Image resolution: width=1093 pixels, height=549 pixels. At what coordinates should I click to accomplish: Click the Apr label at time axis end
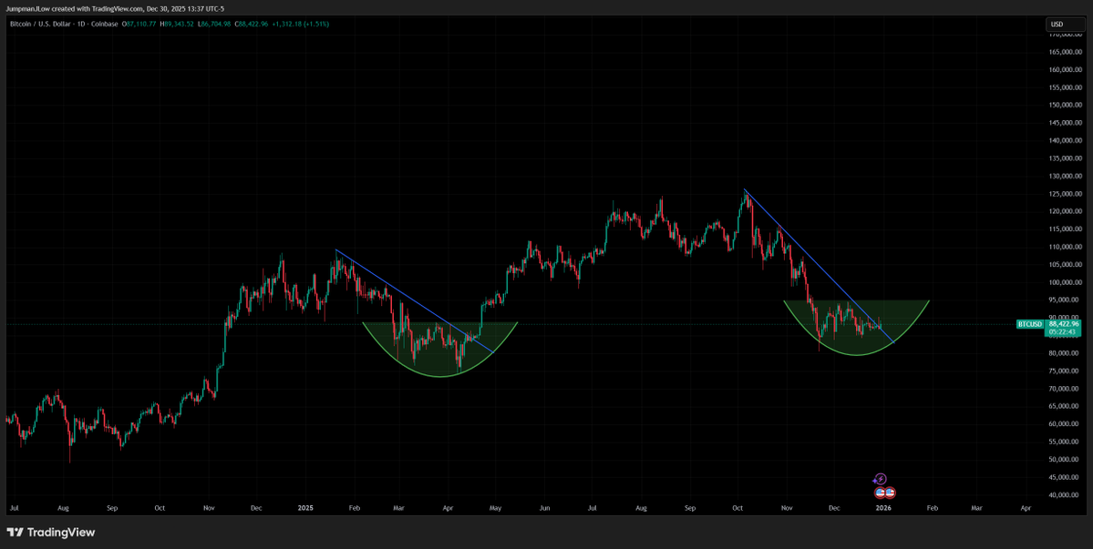click(x=1026, y=509)
